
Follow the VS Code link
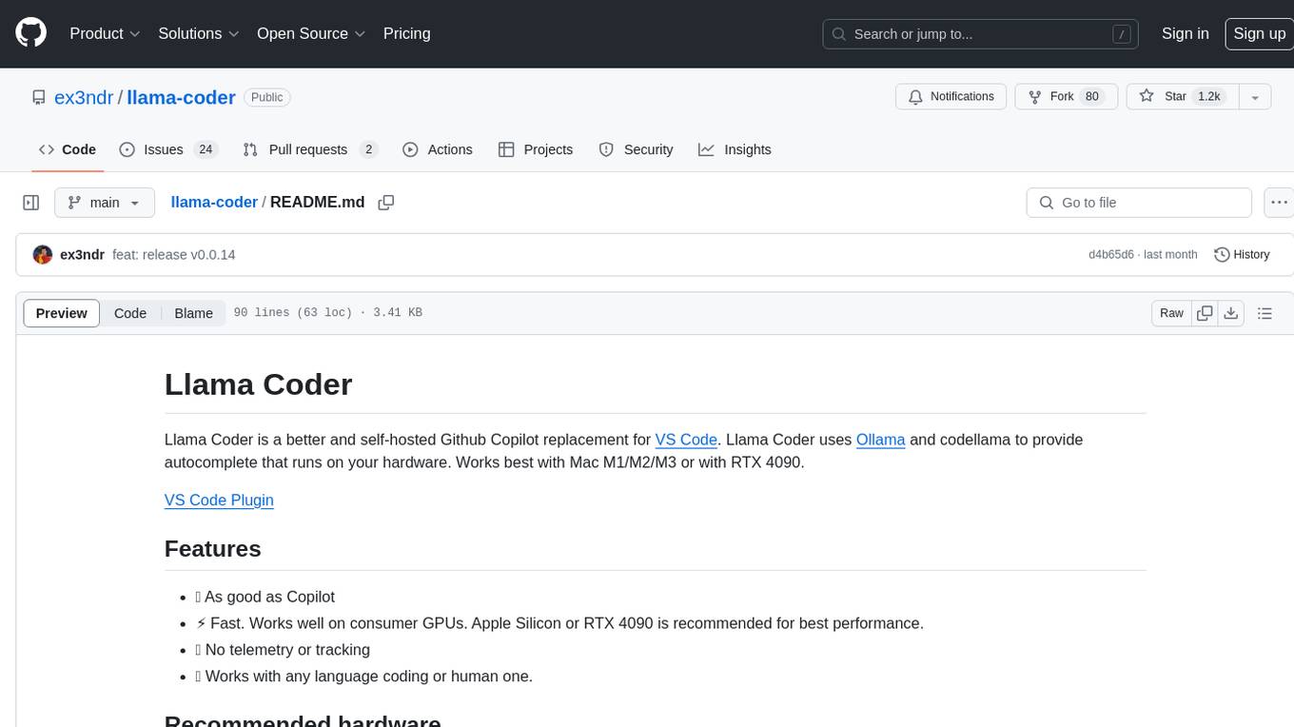(686, 440)
